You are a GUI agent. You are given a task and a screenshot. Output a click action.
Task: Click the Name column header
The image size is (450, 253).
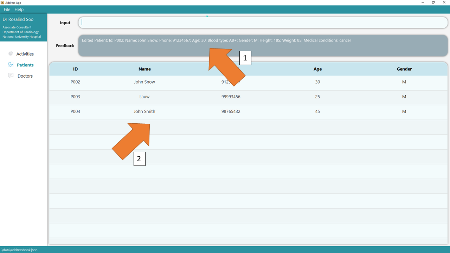click(144, 69)
